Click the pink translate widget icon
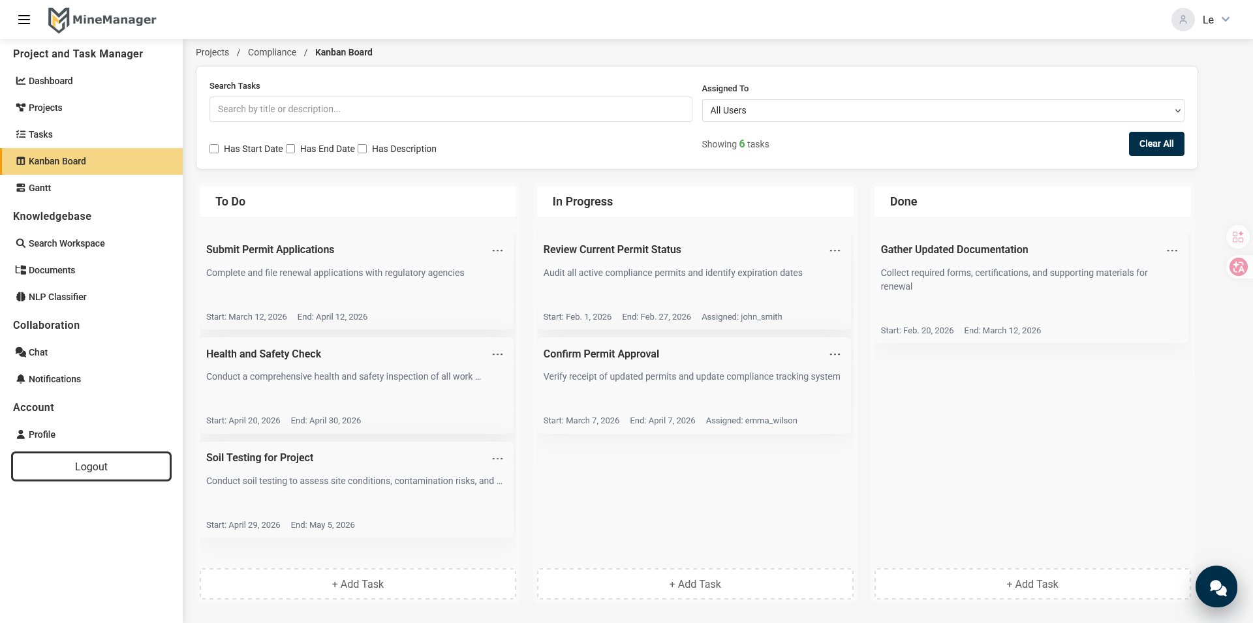This screenshot has width=1253, height=623. pyautogui.click(x=1238, y=267)
